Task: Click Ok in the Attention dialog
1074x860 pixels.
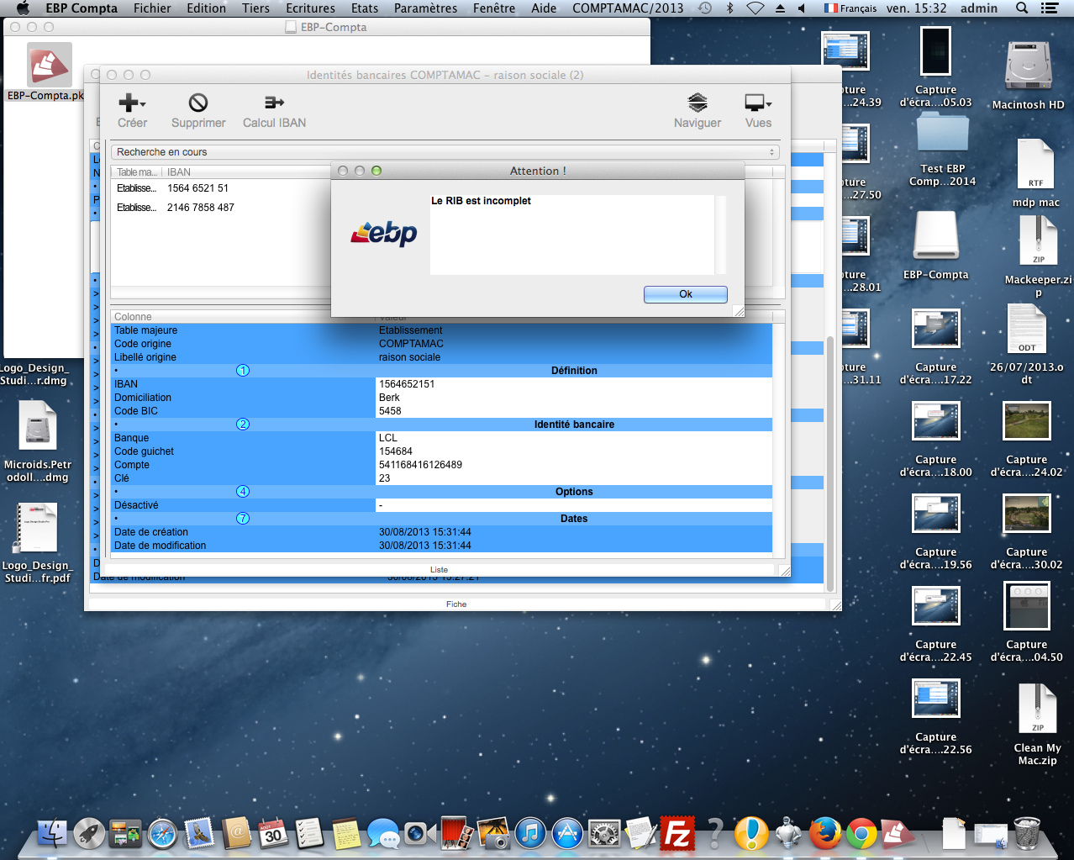Action: (686, 294)
